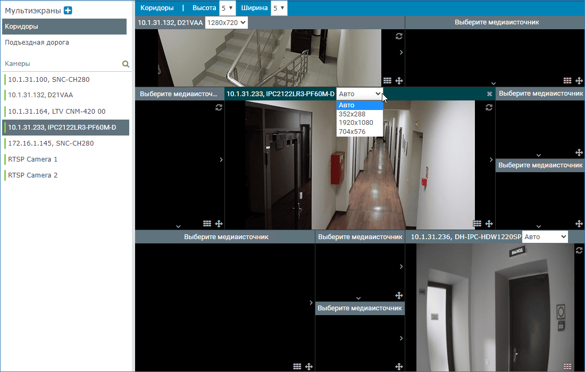This screenshot has height=372, width=585.
Task: Click the camera search magnifier icon
Action: 126,64
